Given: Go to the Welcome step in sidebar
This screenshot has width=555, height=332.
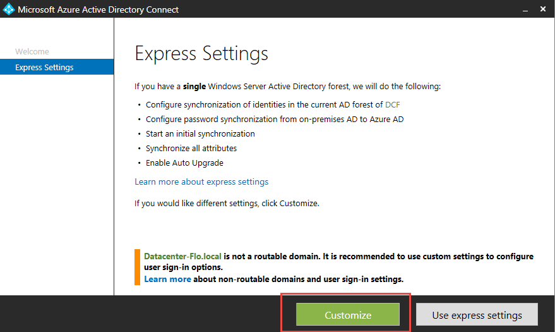Looking at the screenshot, I should click(x=32, y=52).
